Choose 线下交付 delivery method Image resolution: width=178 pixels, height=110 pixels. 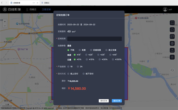[x=84, y=74]
